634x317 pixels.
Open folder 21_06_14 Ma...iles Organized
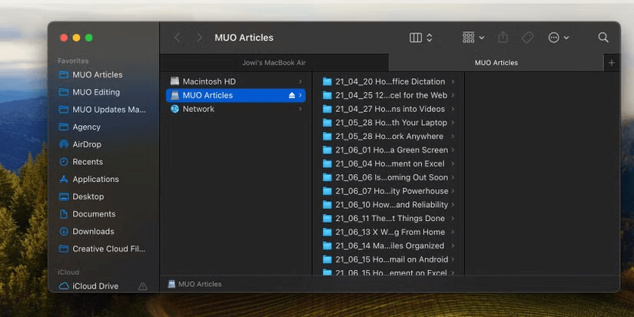[x=389, y=246]
